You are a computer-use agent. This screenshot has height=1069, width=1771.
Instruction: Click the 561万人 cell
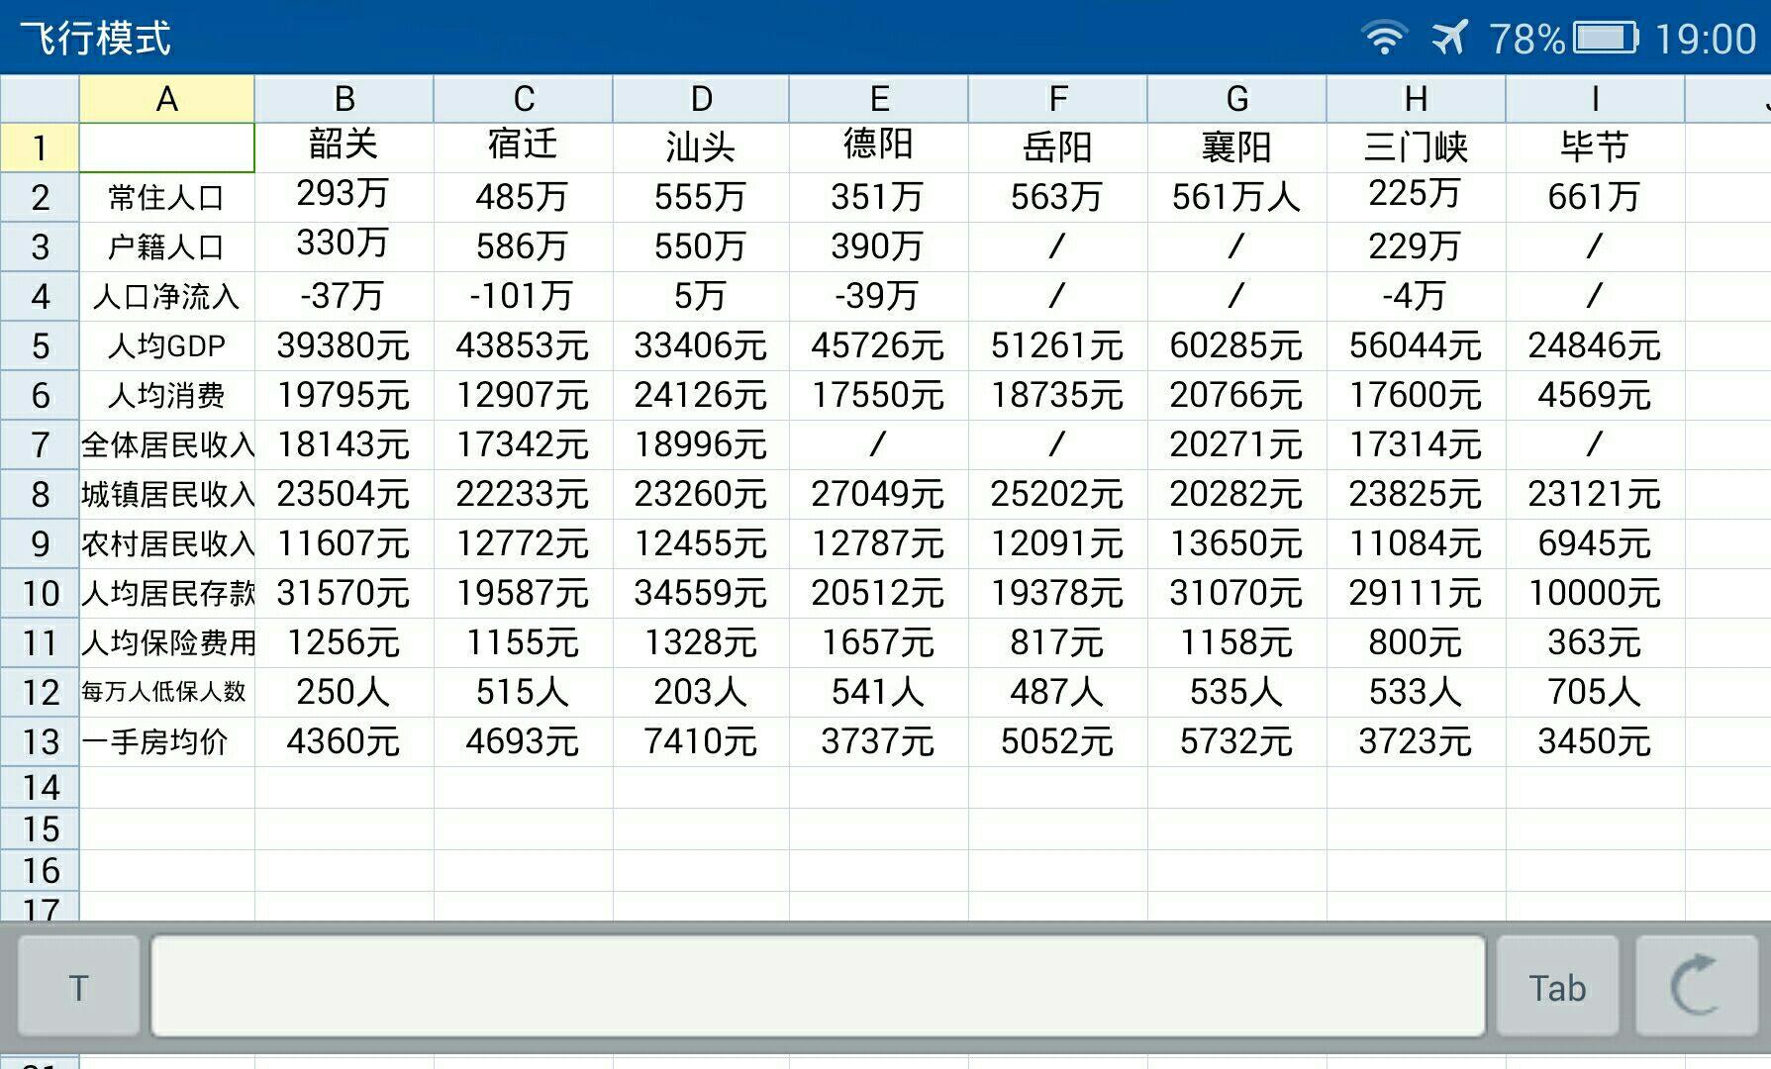[x=1236, y=197]
